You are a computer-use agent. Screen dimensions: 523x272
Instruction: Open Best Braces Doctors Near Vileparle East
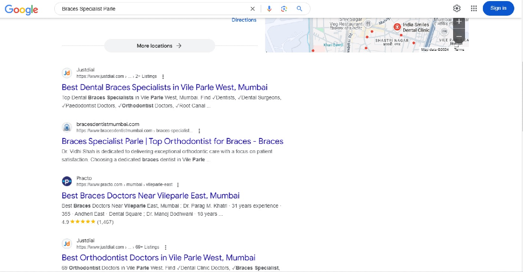[151, 195]
